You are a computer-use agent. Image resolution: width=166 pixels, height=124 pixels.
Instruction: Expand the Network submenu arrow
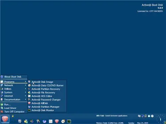point(26,85)
